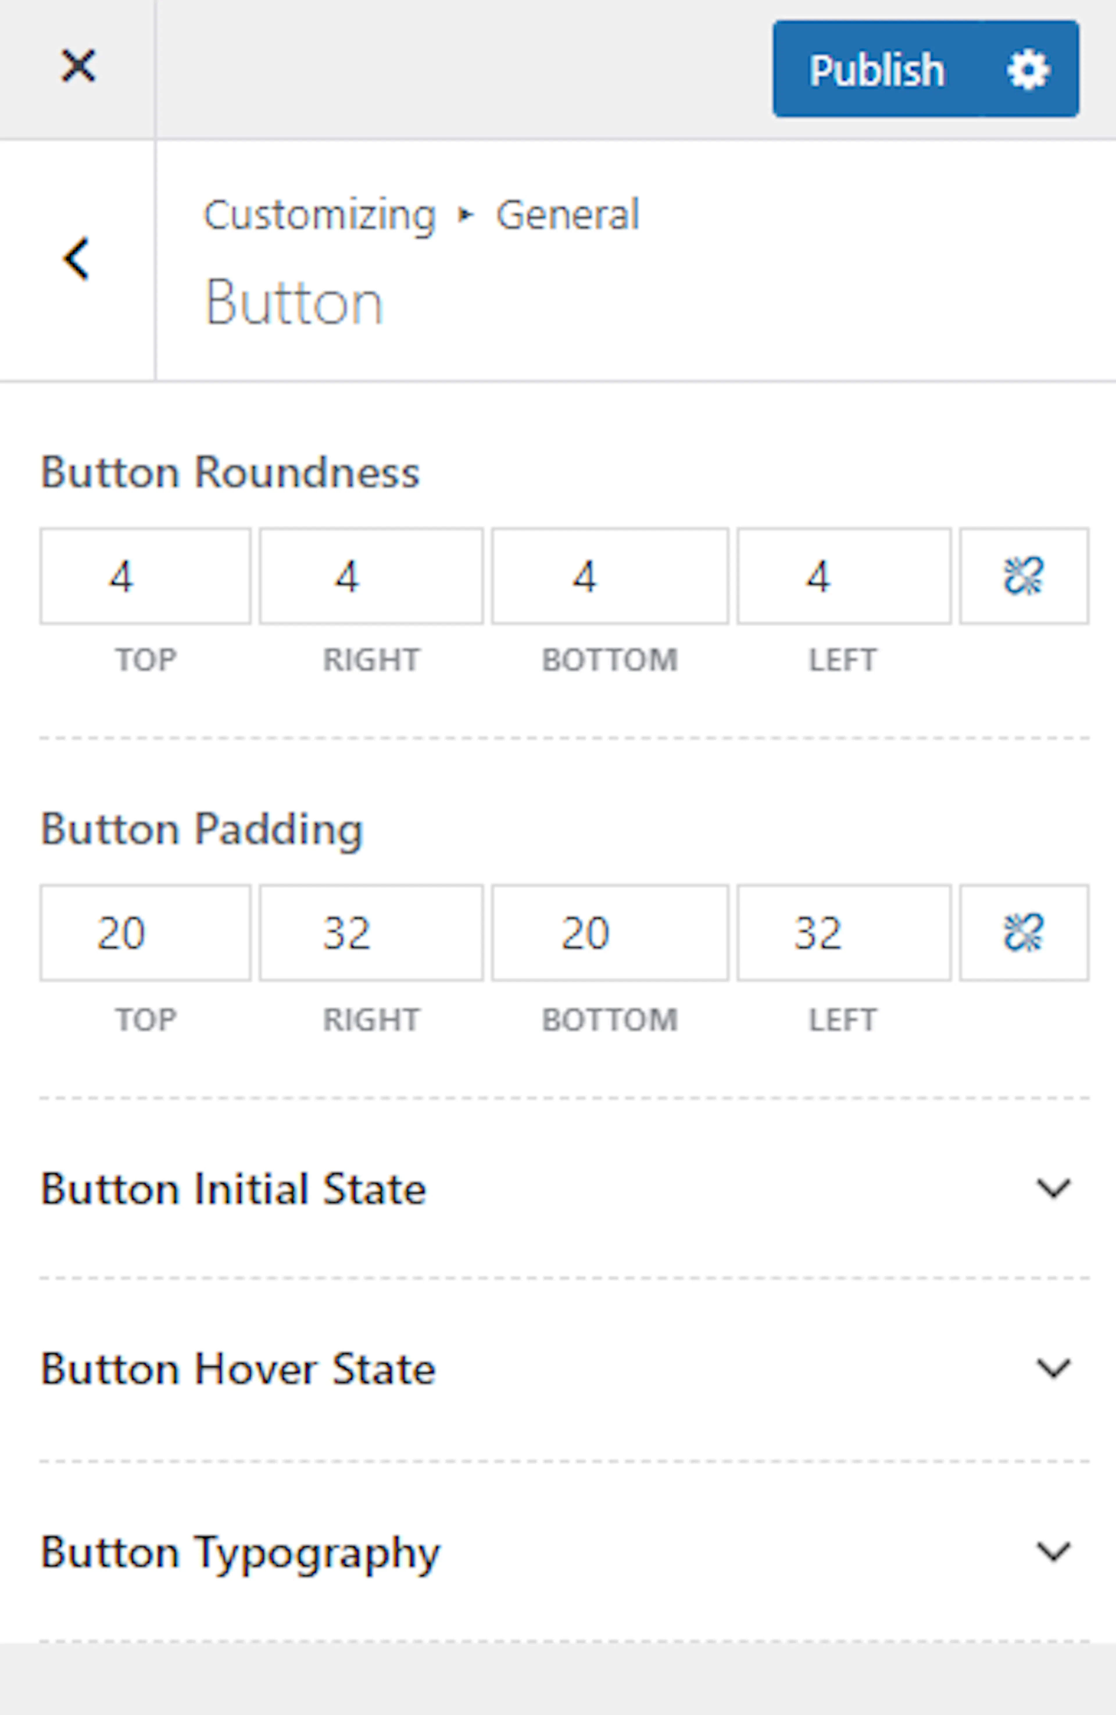Focus the Padding LEFT field showing 32
The height and width of the screenshot is (1715, 1116).
pos(844,932)
